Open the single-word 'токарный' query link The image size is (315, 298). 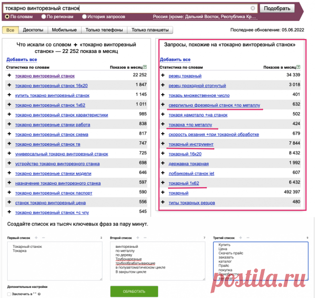pos(178,193)
